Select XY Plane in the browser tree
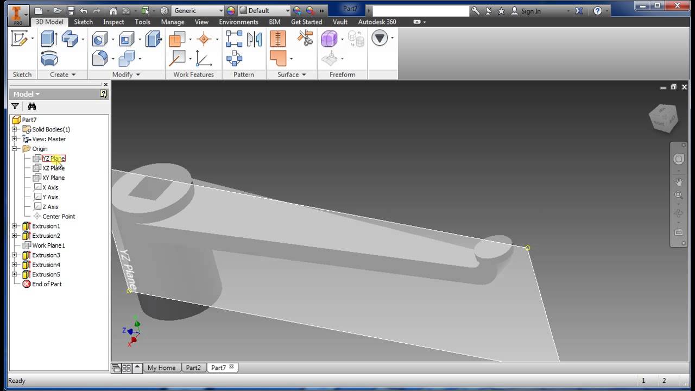 [x=53, y=178]
